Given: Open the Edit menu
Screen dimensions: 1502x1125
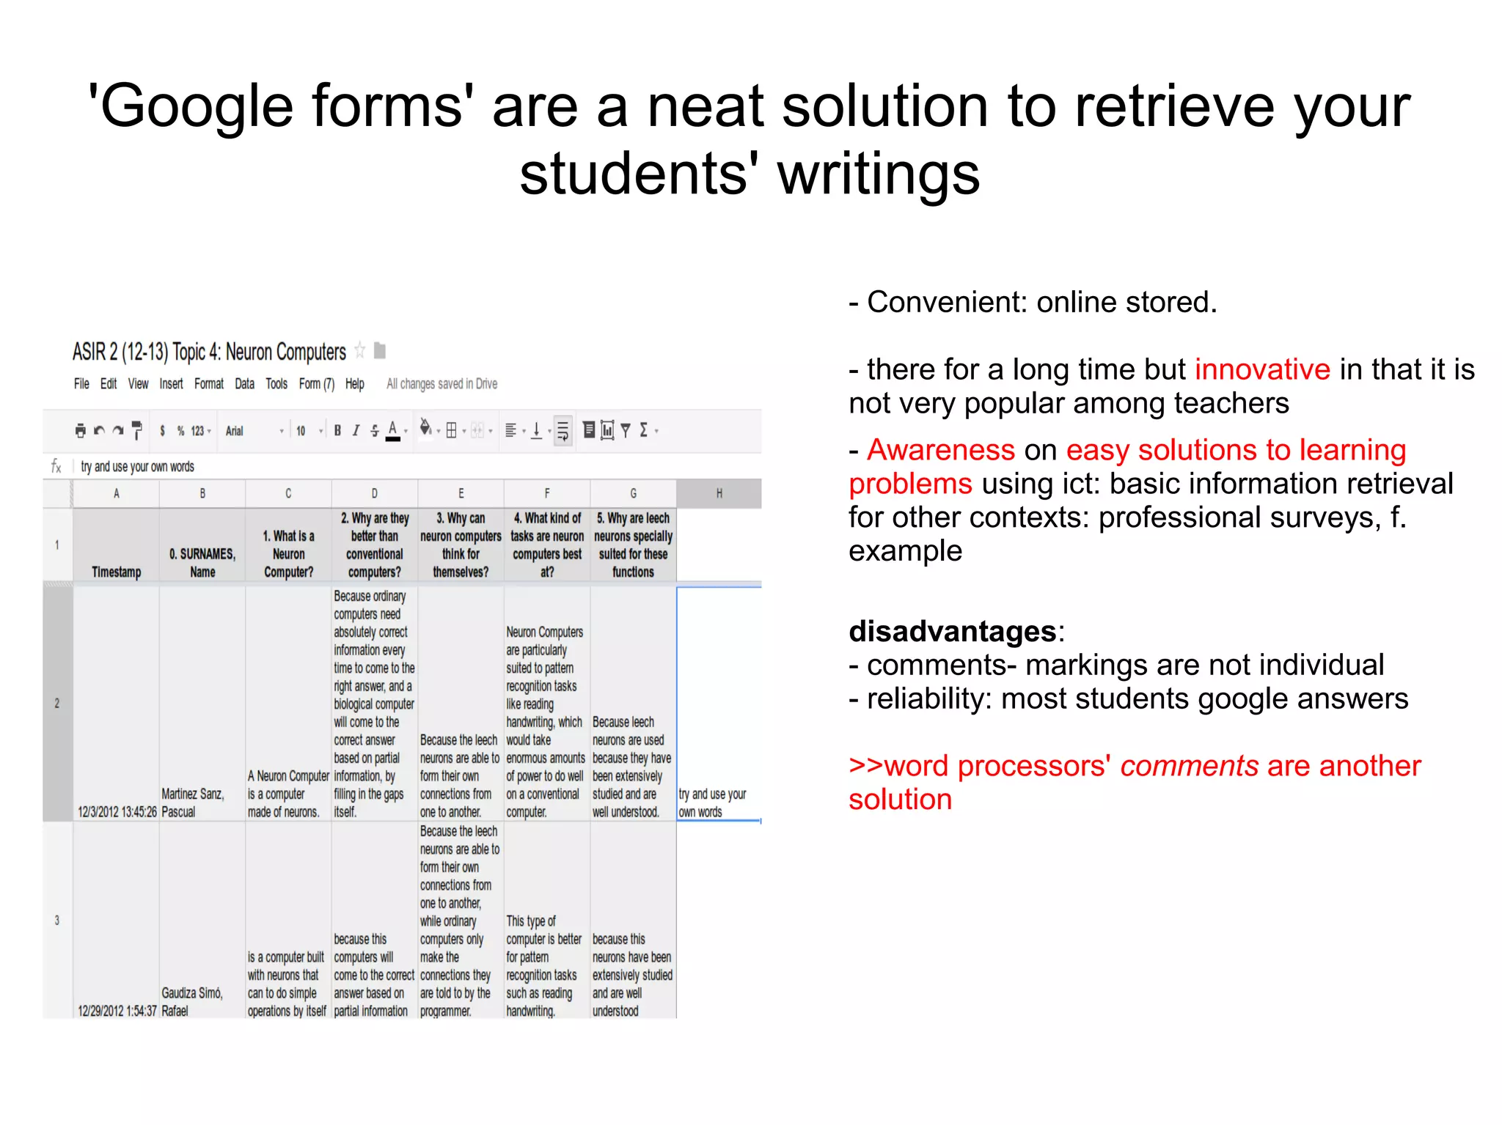Looking at the screenshot, I should pyautogui.click(x=109, y=383).
